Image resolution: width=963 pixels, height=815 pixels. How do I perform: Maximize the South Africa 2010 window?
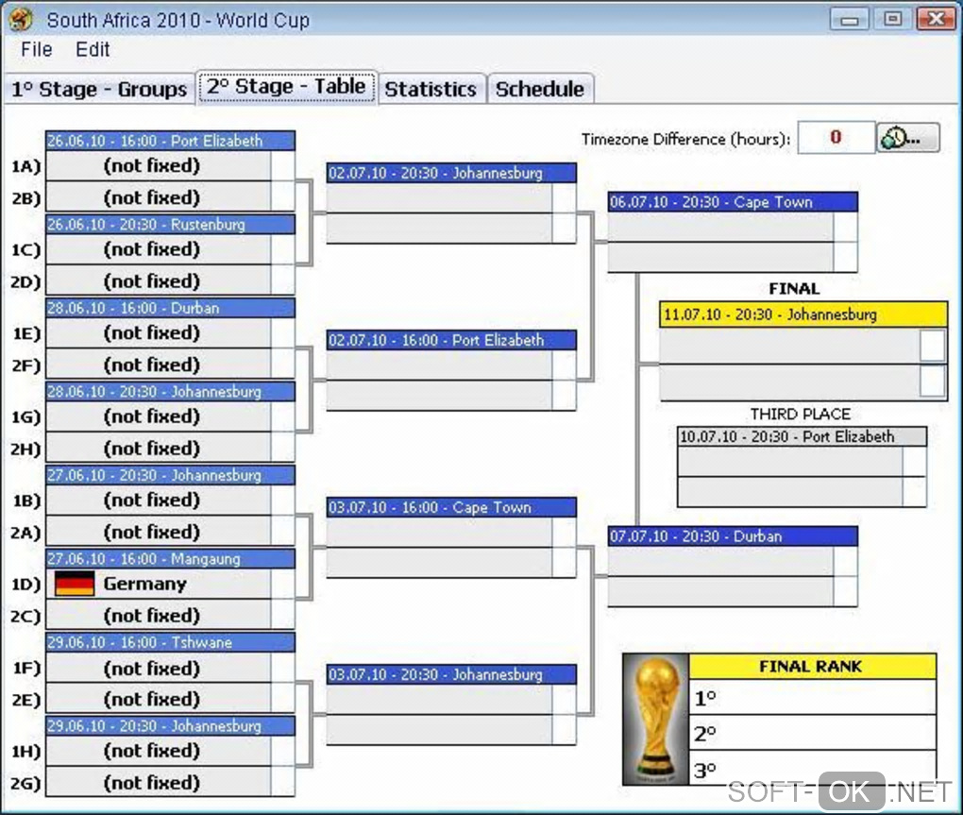(892, 19)
